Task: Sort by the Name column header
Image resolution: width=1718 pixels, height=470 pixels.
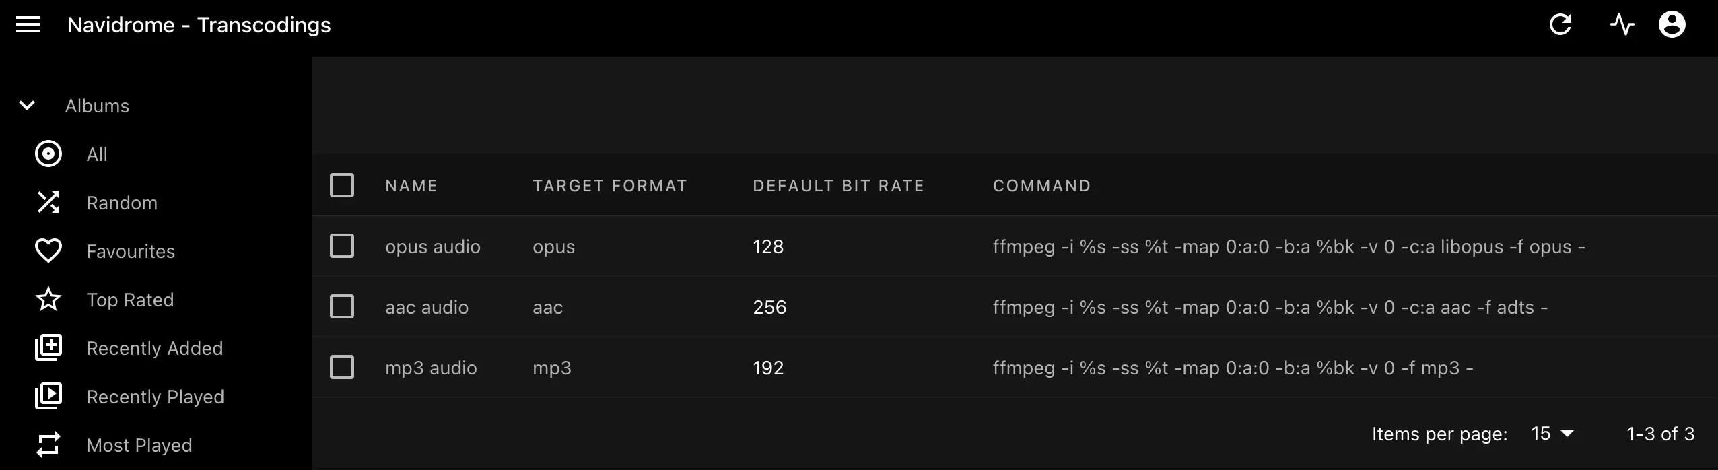Action: (x=411, y=186)
